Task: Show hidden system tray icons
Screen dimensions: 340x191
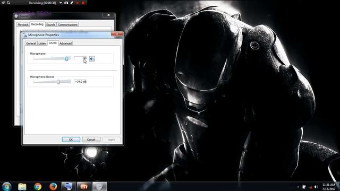Action: pos(298,187)
